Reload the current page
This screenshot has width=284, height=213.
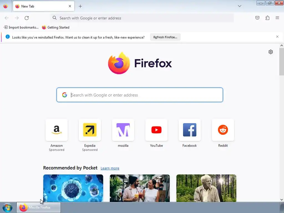pos(27,18)
